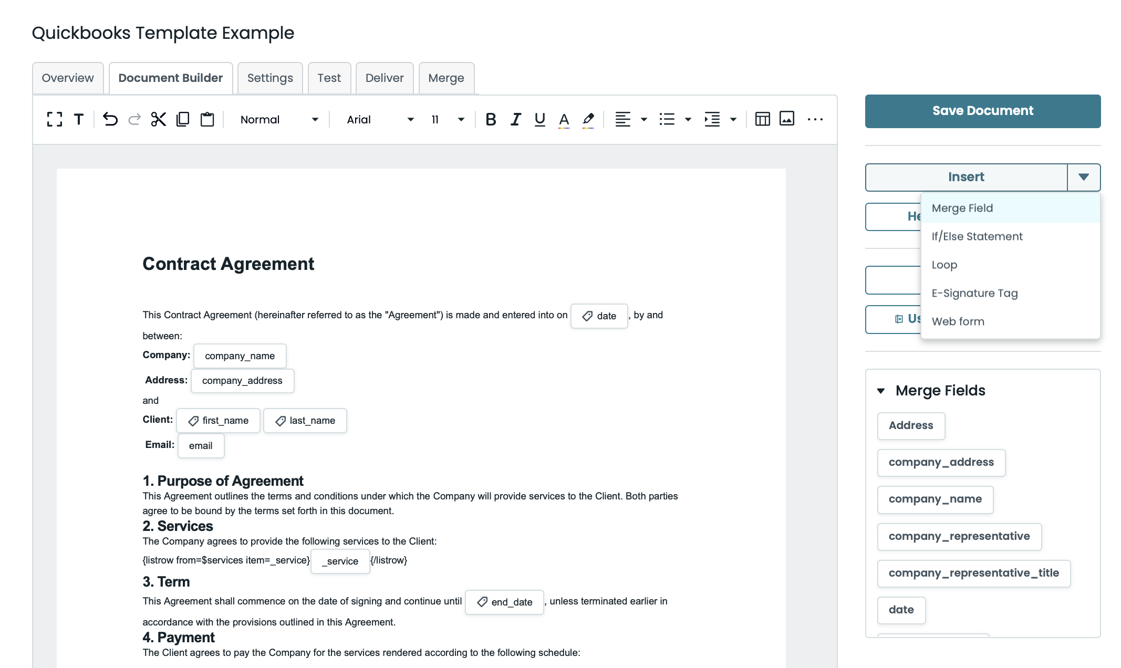Click the Save Document button
1121x668 pixels.
point(982,111)
